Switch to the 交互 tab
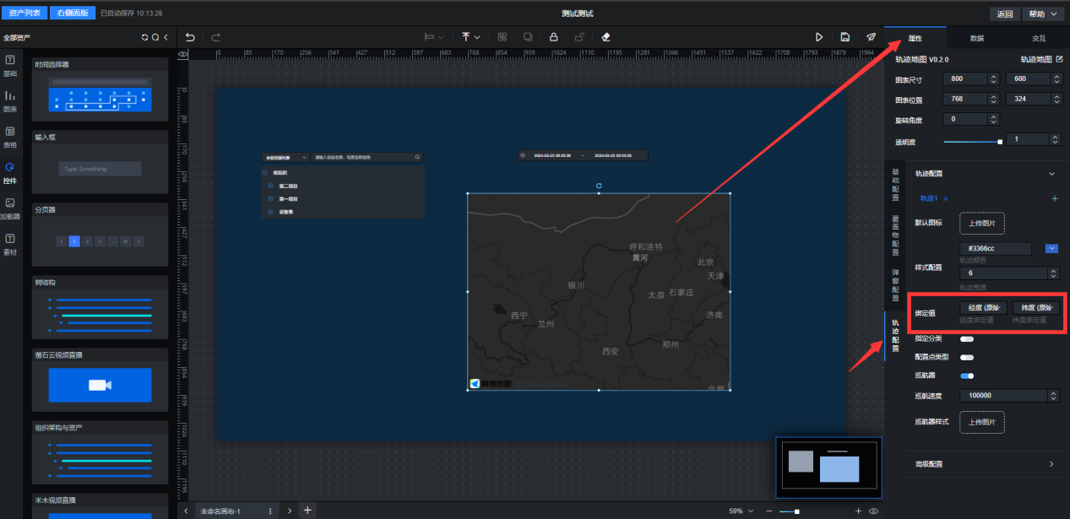Screen dimensions: 1070x519 [1038, 39]
